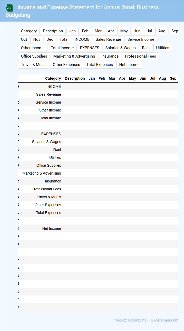184x331 pixels.
Task: Click the Mar column header in table
Action: (x=112, y=78)
